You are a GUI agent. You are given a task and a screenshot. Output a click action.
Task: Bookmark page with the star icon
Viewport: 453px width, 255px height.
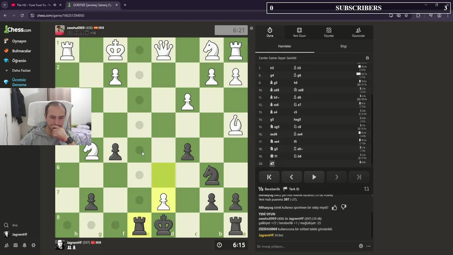tap(406, 16)
